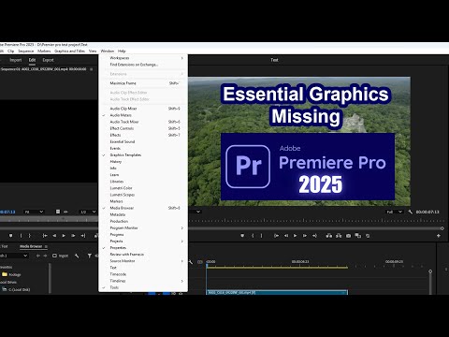Image resolution: width=449 pixels, height=337 pixels.
Task: Open Media Browser location dropdown
Action: point(14,256)
